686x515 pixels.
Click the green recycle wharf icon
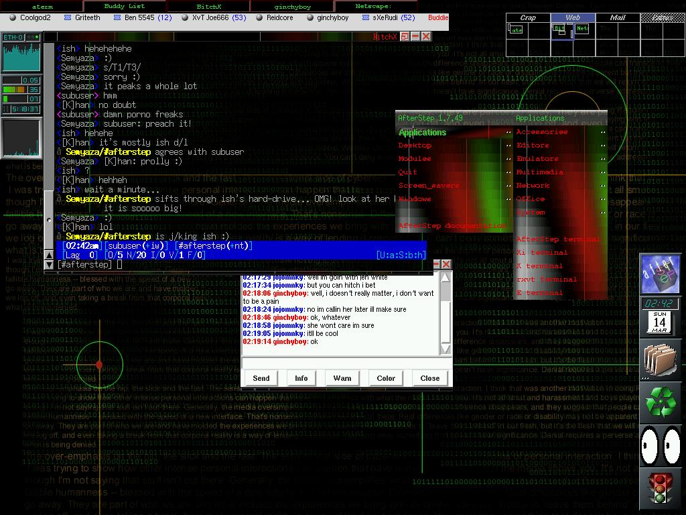[661, 402]
